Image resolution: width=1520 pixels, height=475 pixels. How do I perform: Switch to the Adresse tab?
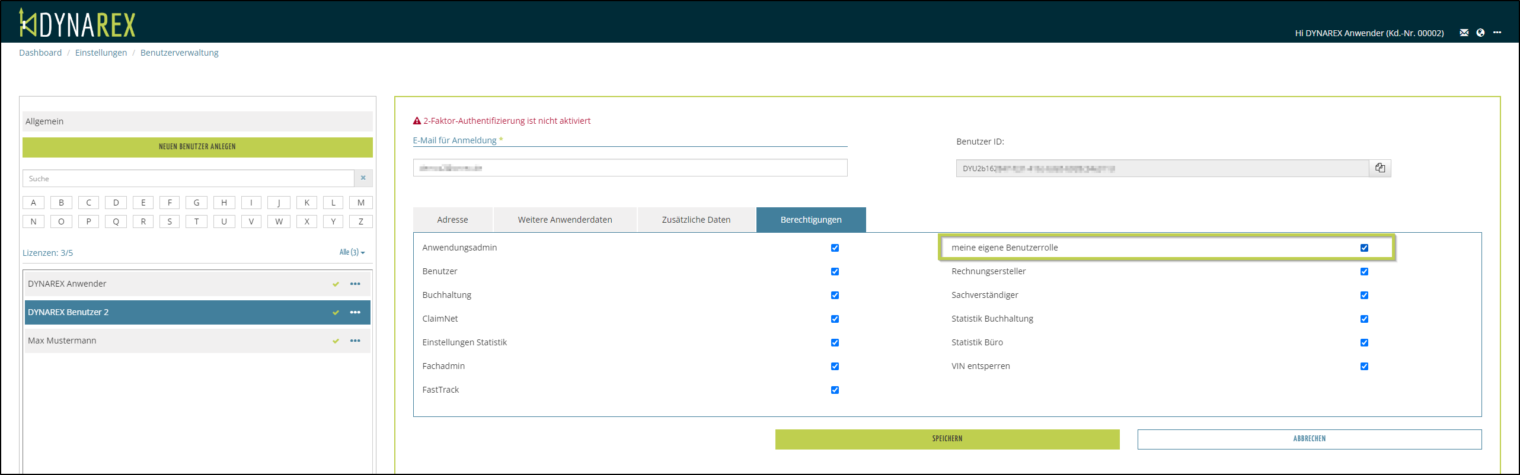pos(452,220)
